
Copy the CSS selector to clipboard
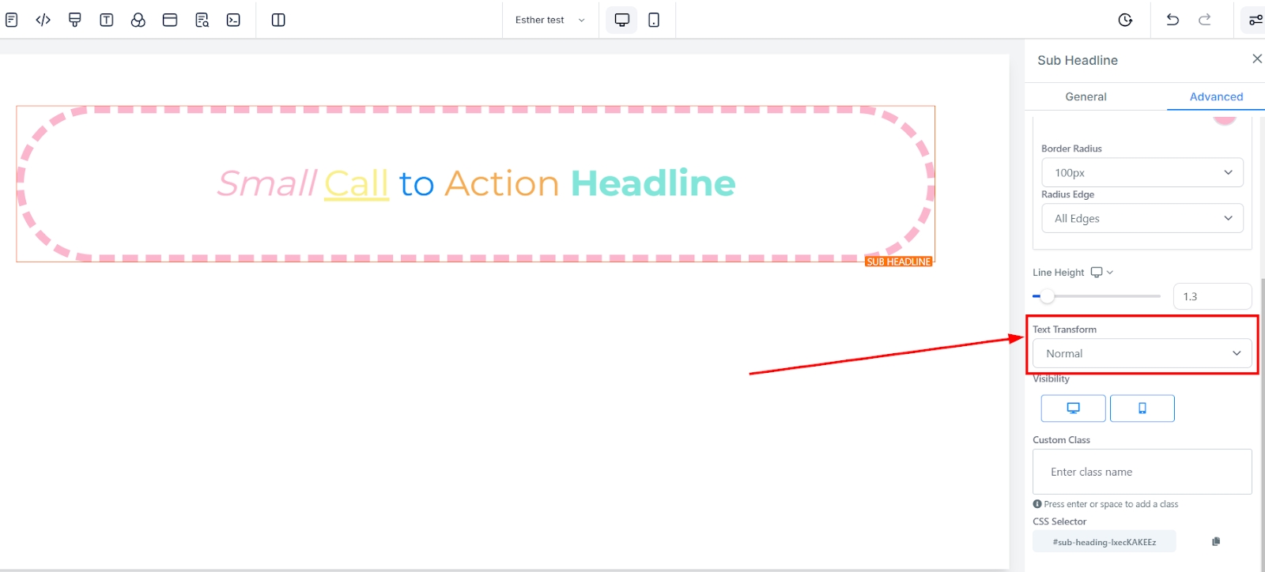[x=1216, y=541]
